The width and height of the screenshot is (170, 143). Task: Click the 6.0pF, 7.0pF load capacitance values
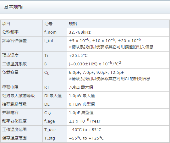(x=96, y=73)
